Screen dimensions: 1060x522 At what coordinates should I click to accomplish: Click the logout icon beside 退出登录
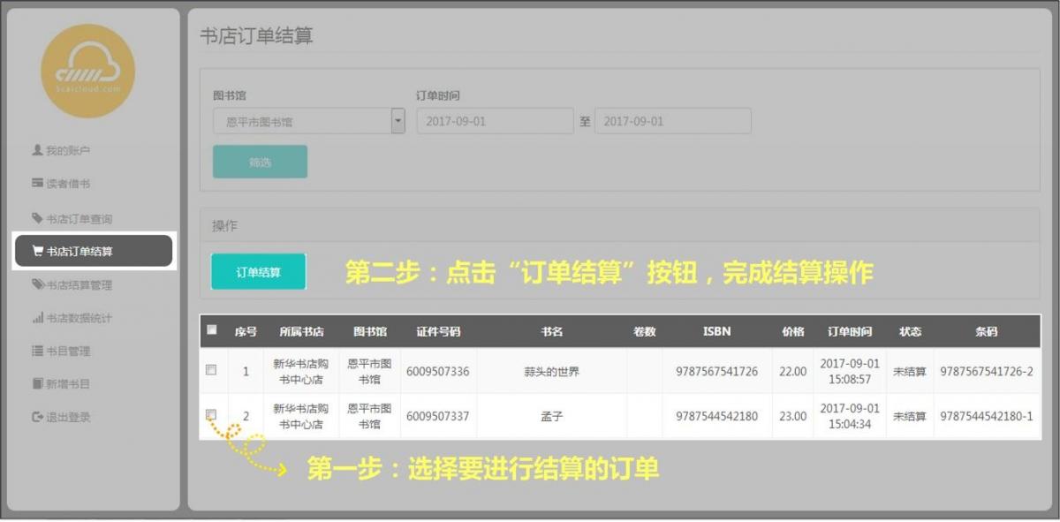(37, 417)
